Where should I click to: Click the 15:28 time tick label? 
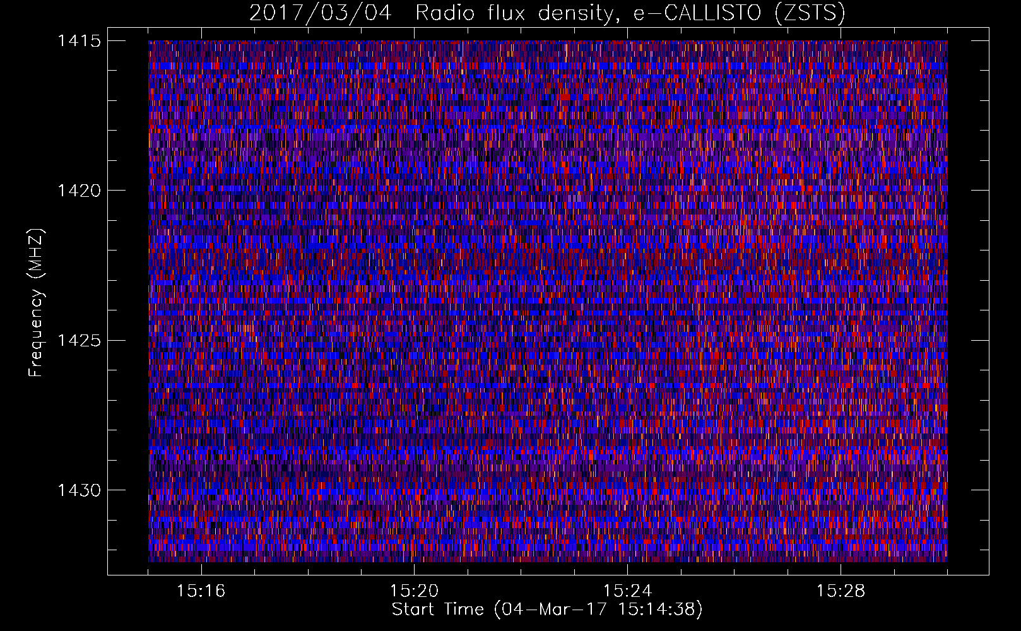841,591
